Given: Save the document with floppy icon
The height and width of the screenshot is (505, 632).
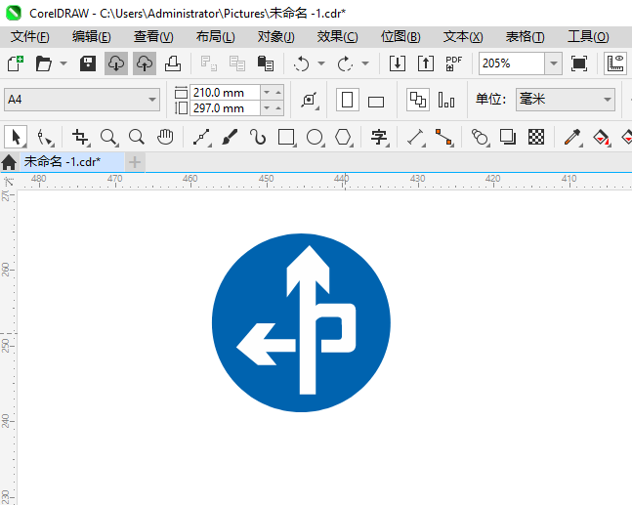Looking at the screenshot, I should click(88, 63).
